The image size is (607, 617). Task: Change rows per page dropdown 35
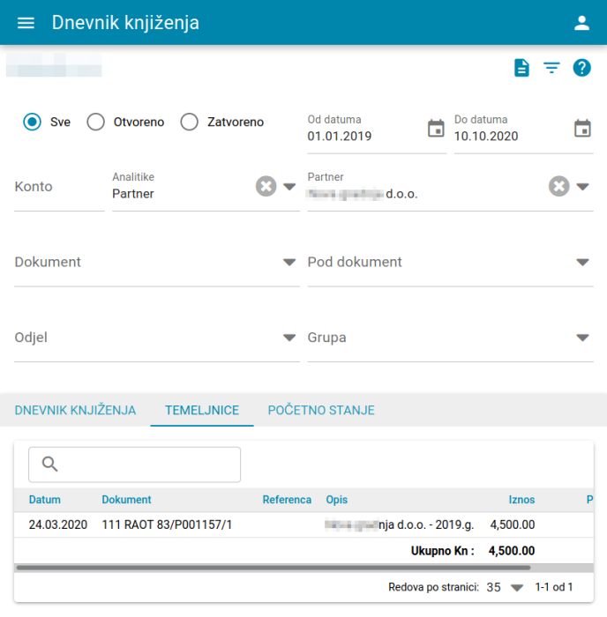(505, 588)
